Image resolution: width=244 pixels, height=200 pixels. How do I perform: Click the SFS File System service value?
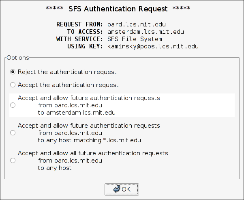pos(135,39)
